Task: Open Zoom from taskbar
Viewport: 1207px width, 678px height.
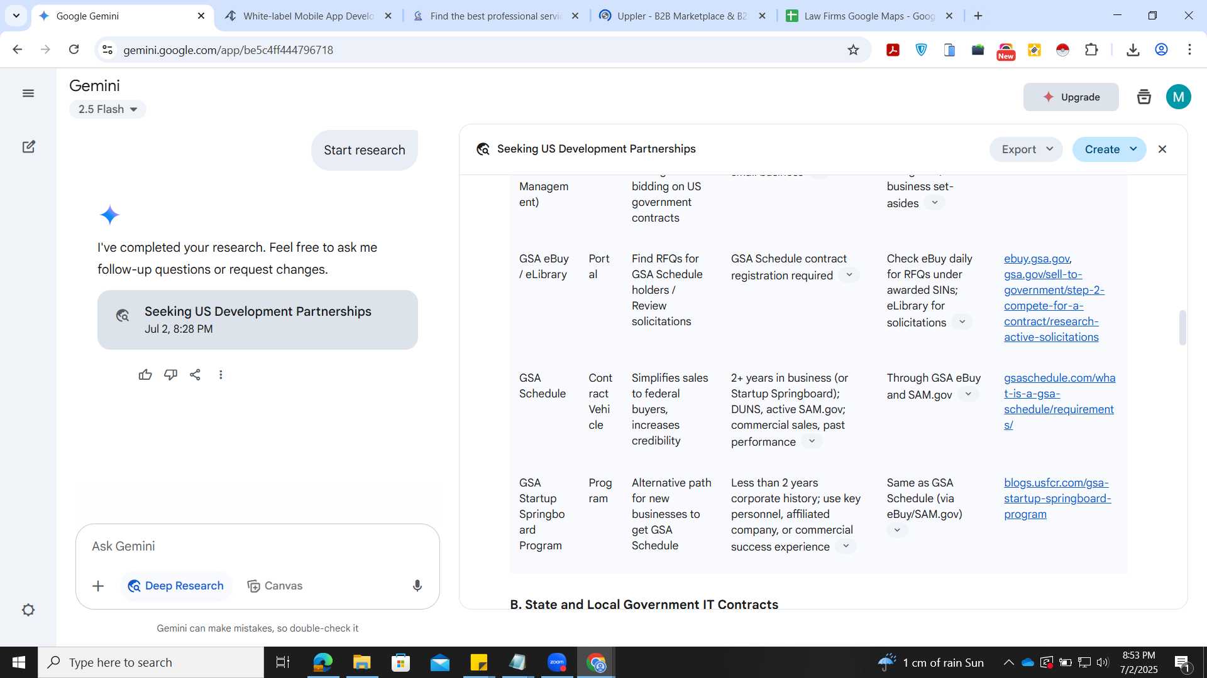Action: tap(557, 662)
